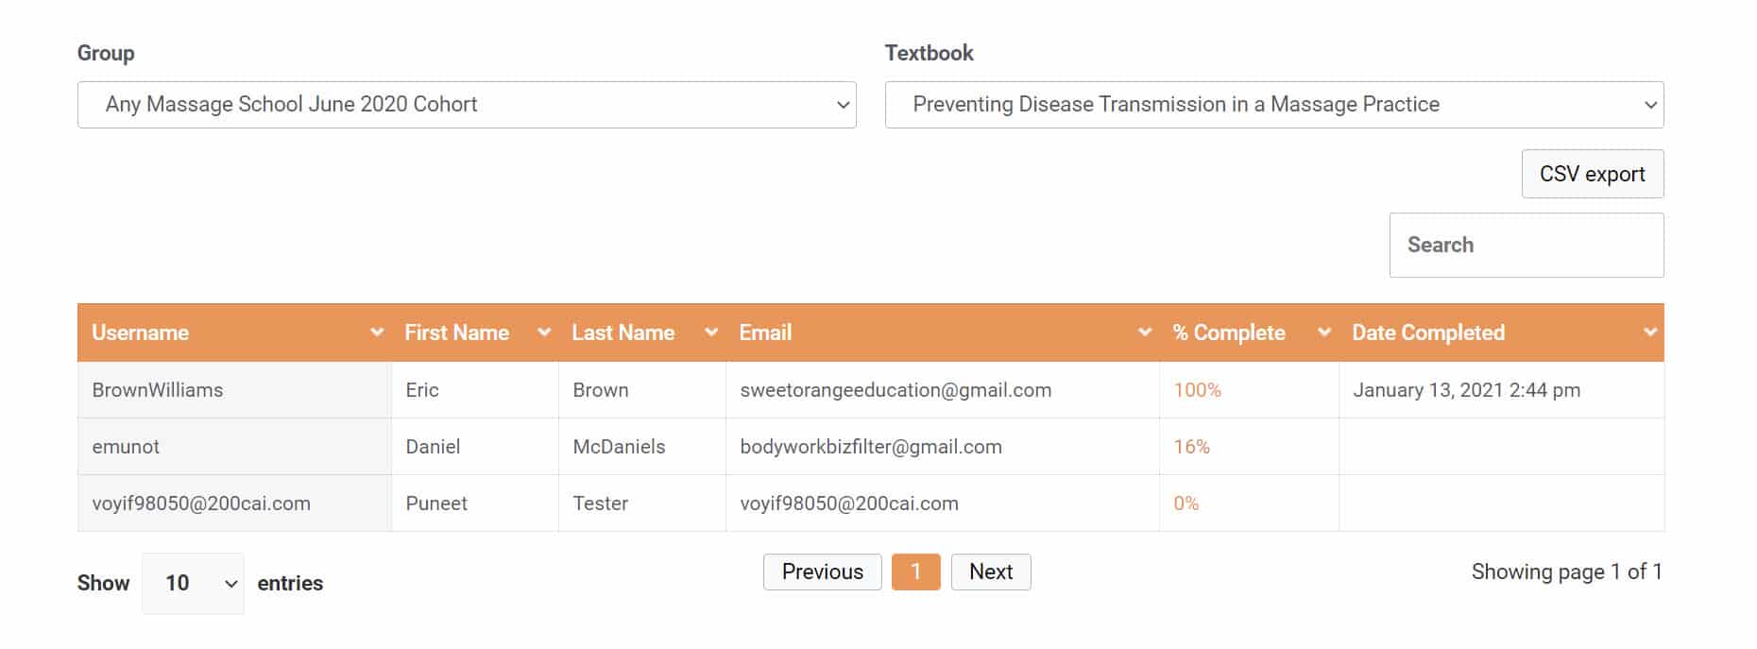The image size is (1757, 649).
Task: Click the 0% completion value
Action: 1186,504
